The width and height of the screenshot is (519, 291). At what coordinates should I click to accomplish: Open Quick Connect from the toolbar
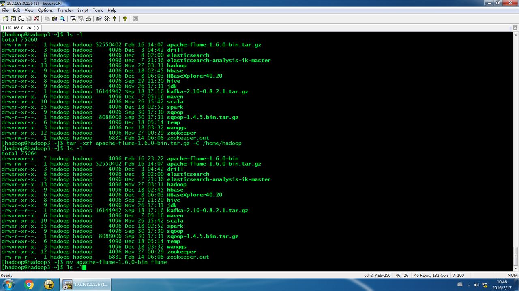point(13,19)
